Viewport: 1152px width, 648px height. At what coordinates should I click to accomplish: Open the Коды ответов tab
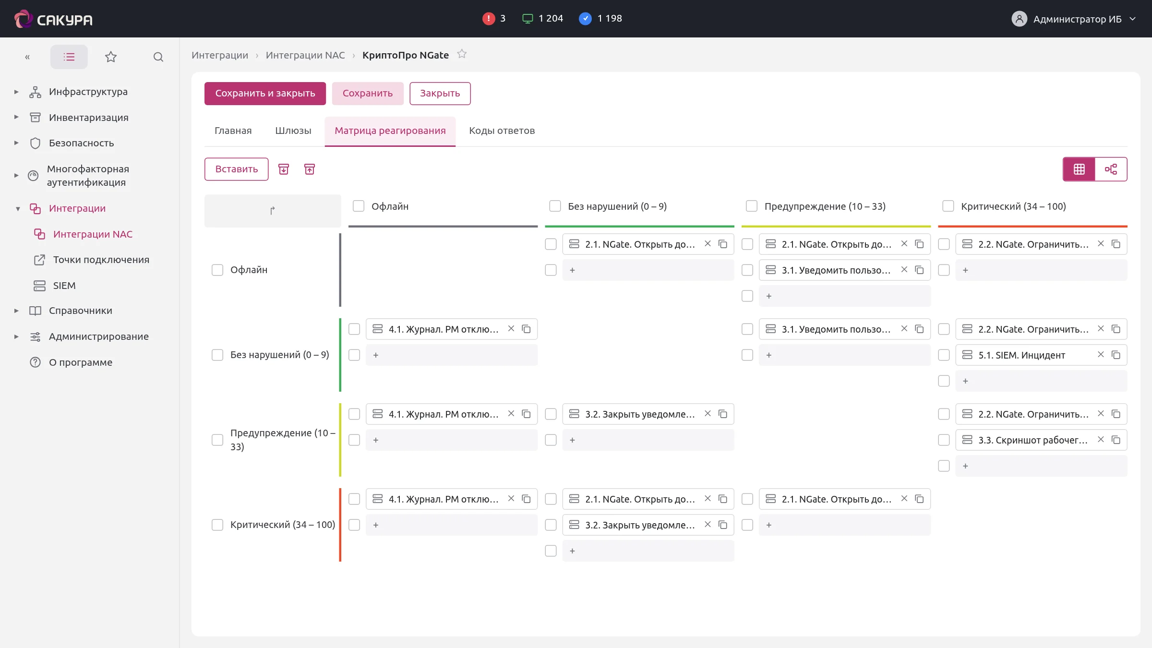(502, 131)
